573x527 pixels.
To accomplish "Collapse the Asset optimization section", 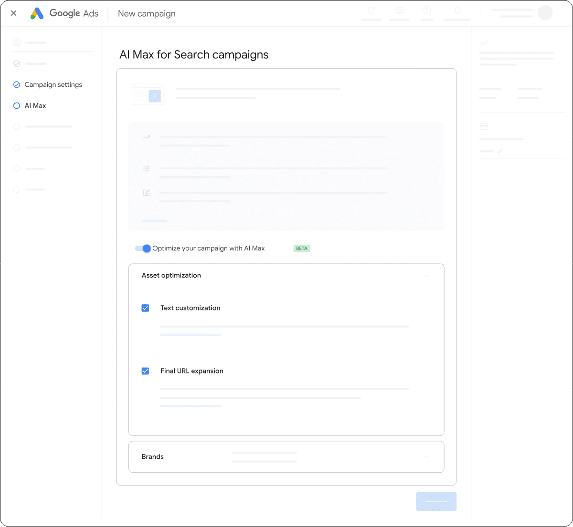I will (x=426, y=276).
